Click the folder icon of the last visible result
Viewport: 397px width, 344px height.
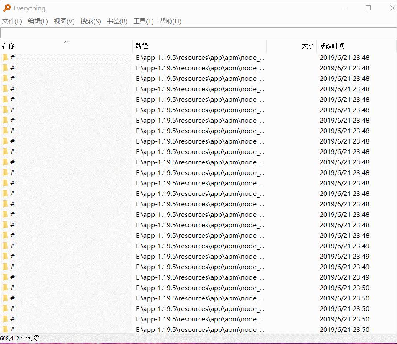[x=5, y=329]
